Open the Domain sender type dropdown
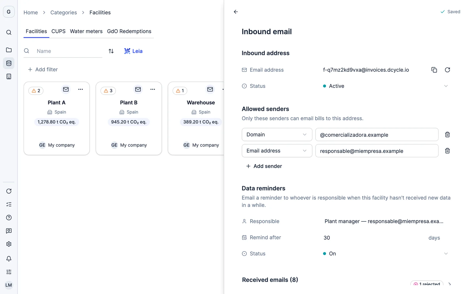Screen dimensions: 471x294 [x=277, y=135]
